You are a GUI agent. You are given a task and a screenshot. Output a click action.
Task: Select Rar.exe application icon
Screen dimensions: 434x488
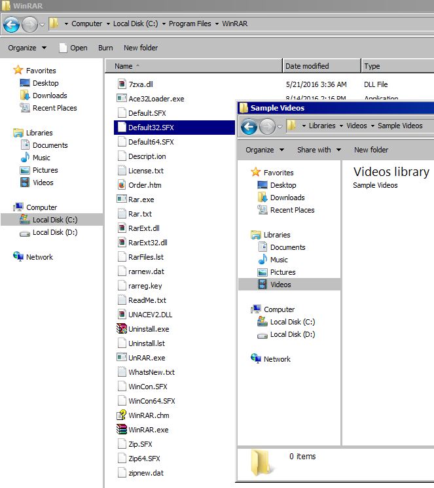pos(121,199)
